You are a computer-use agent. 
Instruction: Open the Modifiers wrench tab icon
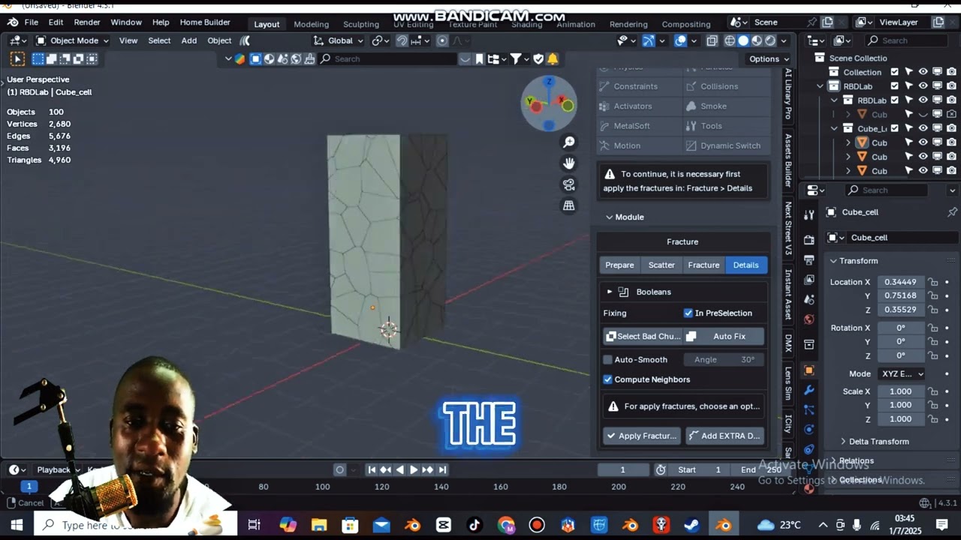[809, 390]
